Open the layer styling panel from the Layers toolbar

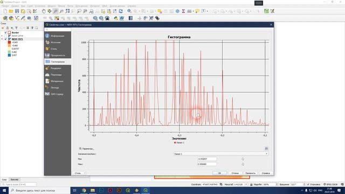pyautogui.click(x=3, y=28)
